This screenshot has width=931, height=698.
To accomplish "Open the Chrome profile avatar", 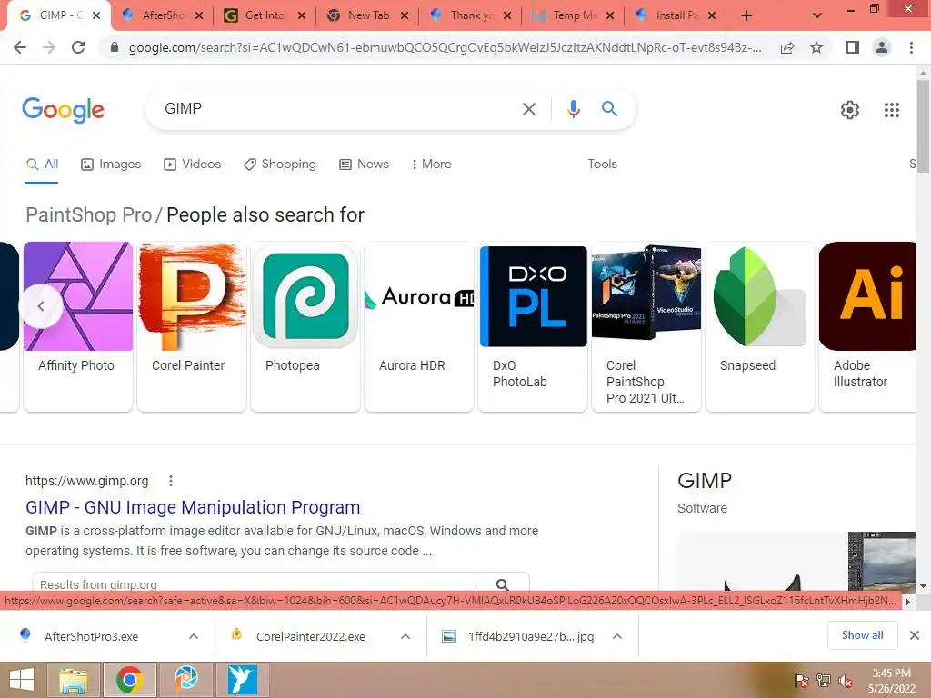I will coord(882,47).
